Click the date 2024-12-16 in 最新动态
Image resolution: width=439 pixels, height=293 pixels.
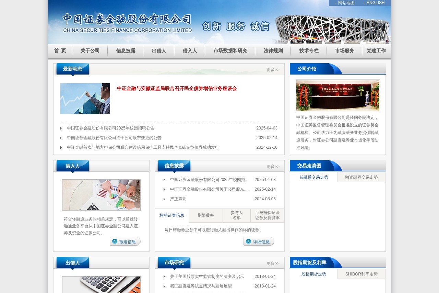(267, 147)
